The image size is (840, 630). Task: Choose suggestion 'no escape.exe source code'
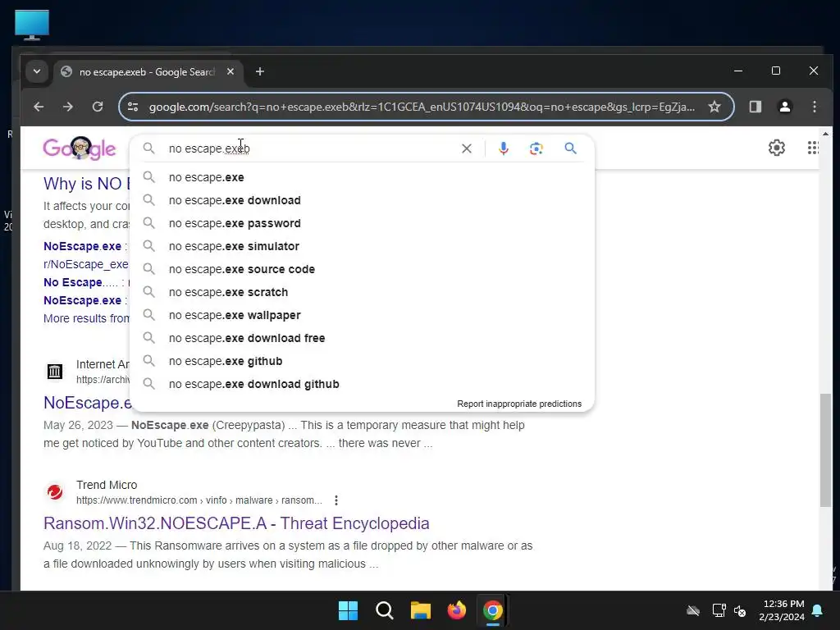pyautogui.click(x=362, y=269)
